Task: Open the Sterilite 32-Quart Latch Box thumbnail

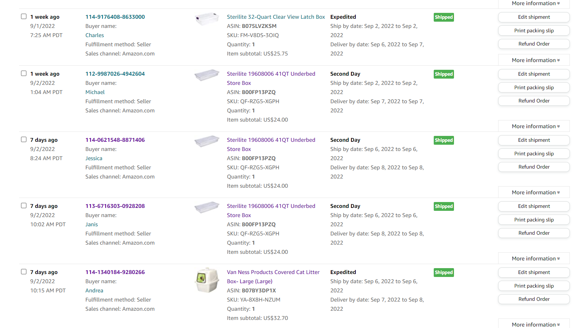Action: click(x=207, y=18)
